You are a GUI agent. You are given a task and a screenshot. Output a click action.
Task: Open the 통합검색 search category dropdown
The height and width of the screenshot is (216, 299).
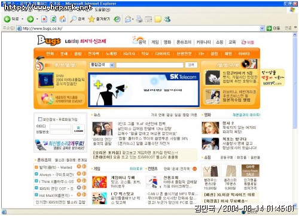112,65
